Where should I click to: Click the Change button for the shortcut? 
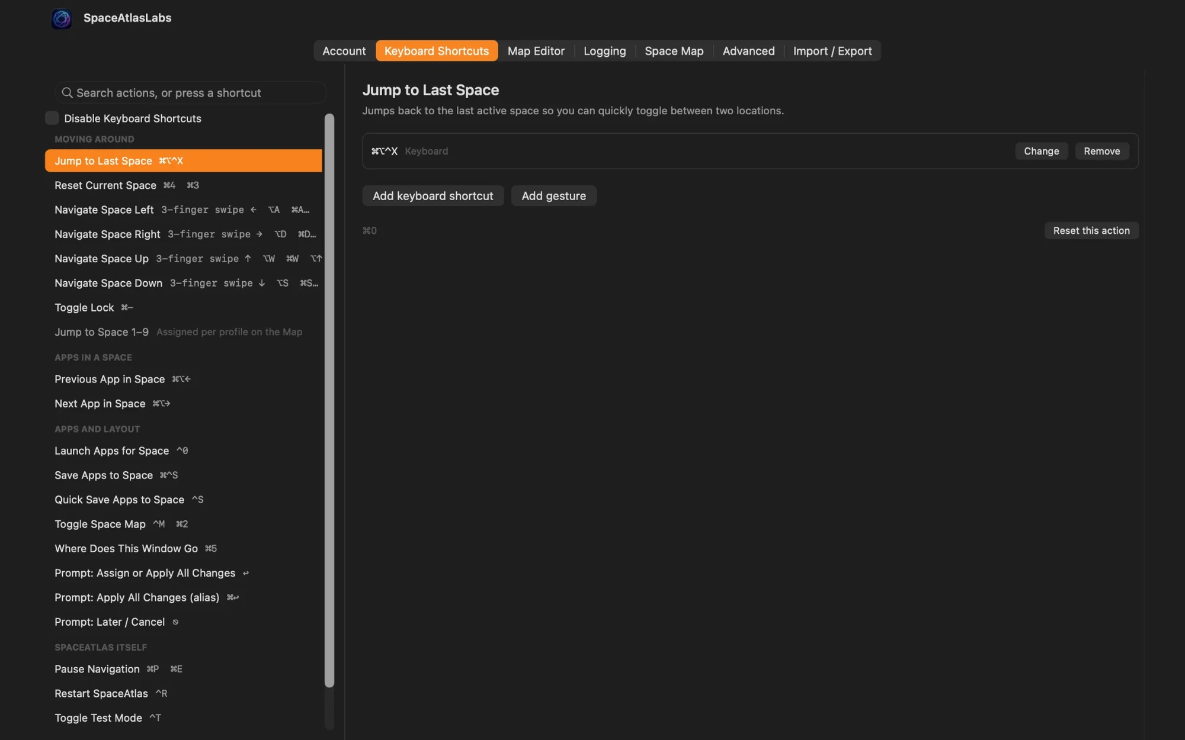pyautogui.click(x=1041, y=151)
